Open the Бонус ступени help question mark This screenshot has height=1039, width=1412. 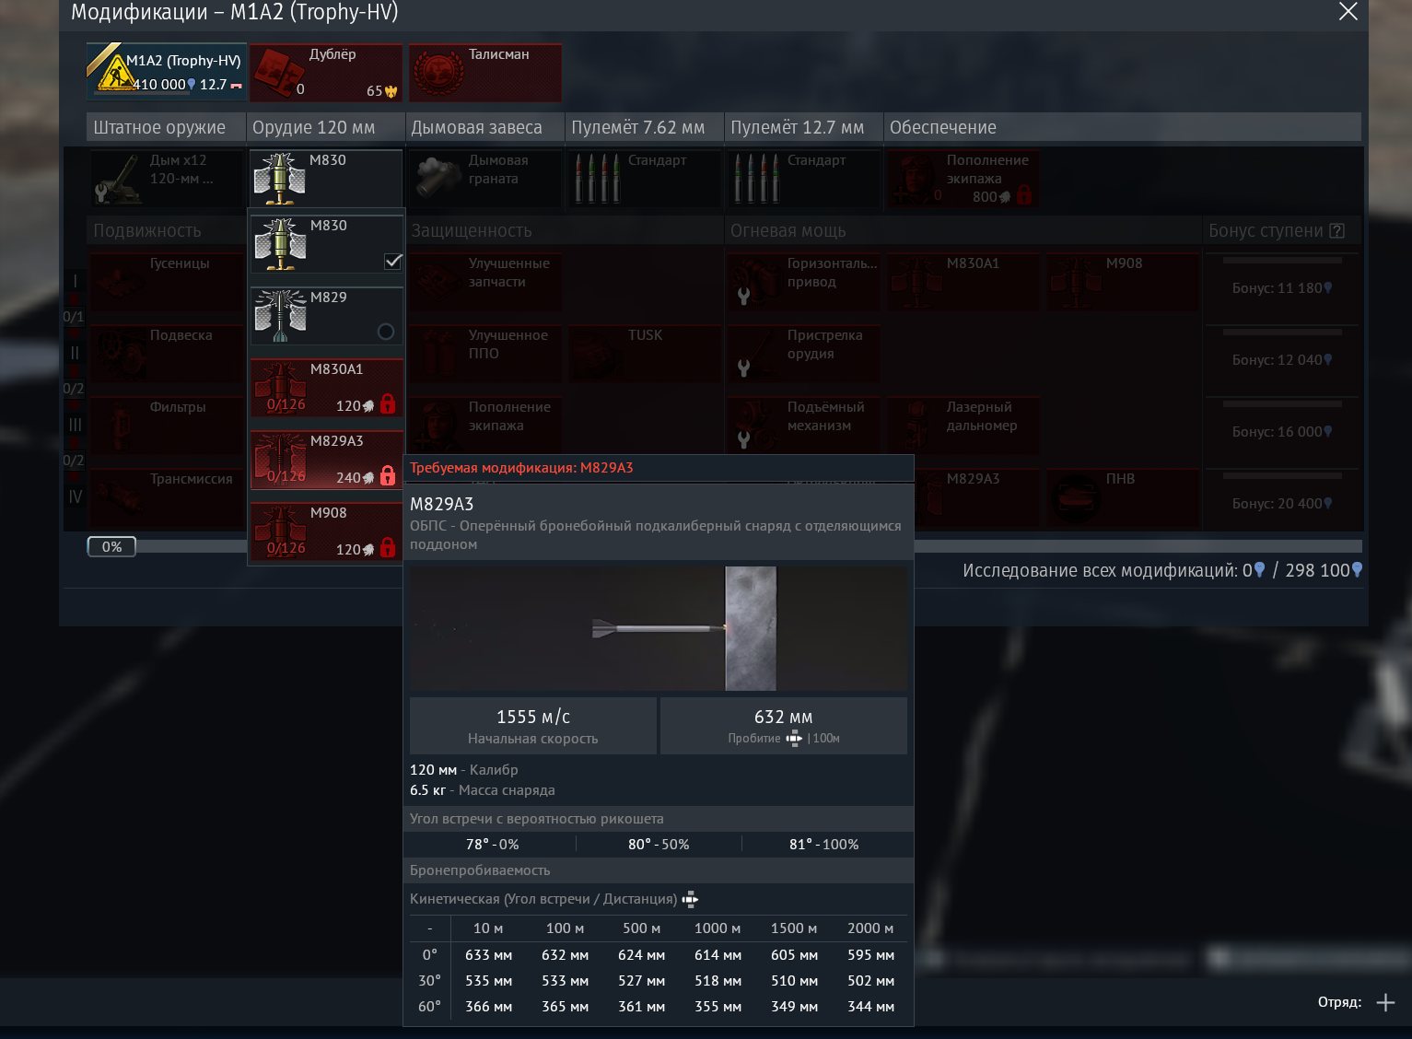coord(1337,231)
